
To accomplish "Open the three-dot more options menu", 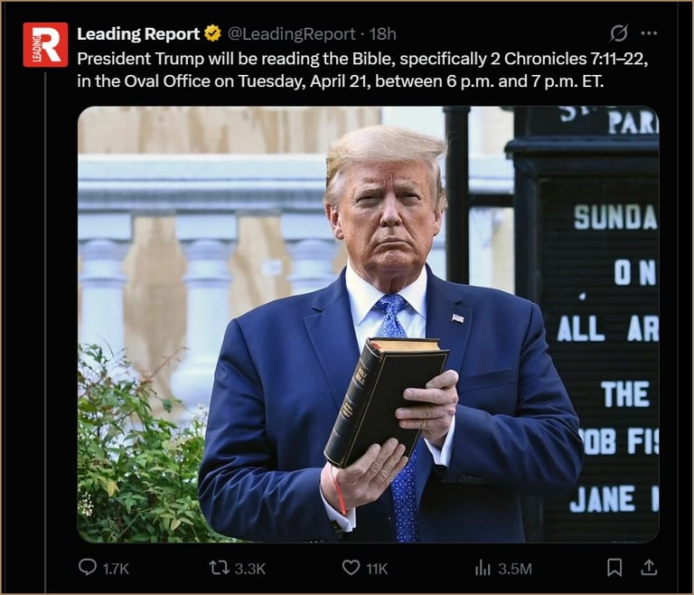I will coord(649,33).
